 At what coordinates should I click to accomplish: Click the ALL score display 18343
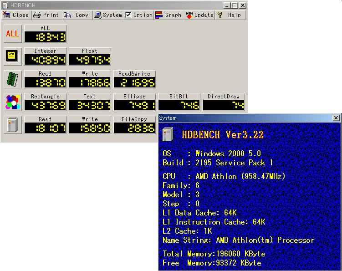coord(46,36)
